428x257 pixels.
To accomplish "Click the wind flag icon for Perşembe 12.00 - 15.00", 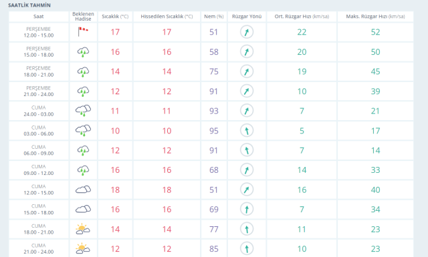I will click(83, 31).
